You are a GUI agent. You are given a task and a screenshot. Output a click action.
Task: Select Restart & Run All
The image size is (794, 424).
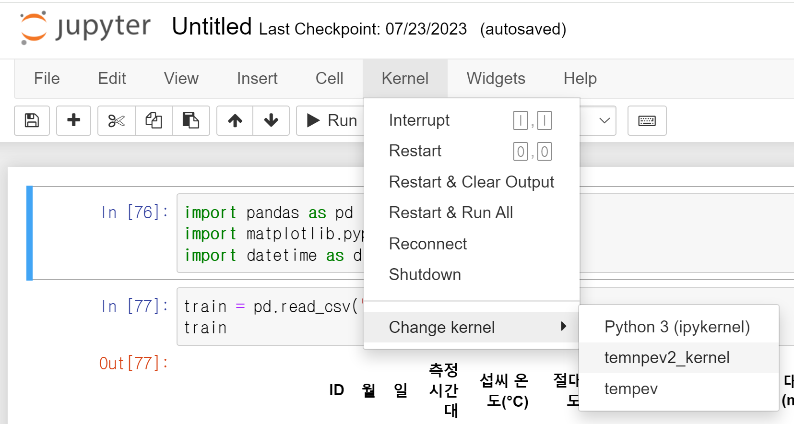tap(472, 212)
